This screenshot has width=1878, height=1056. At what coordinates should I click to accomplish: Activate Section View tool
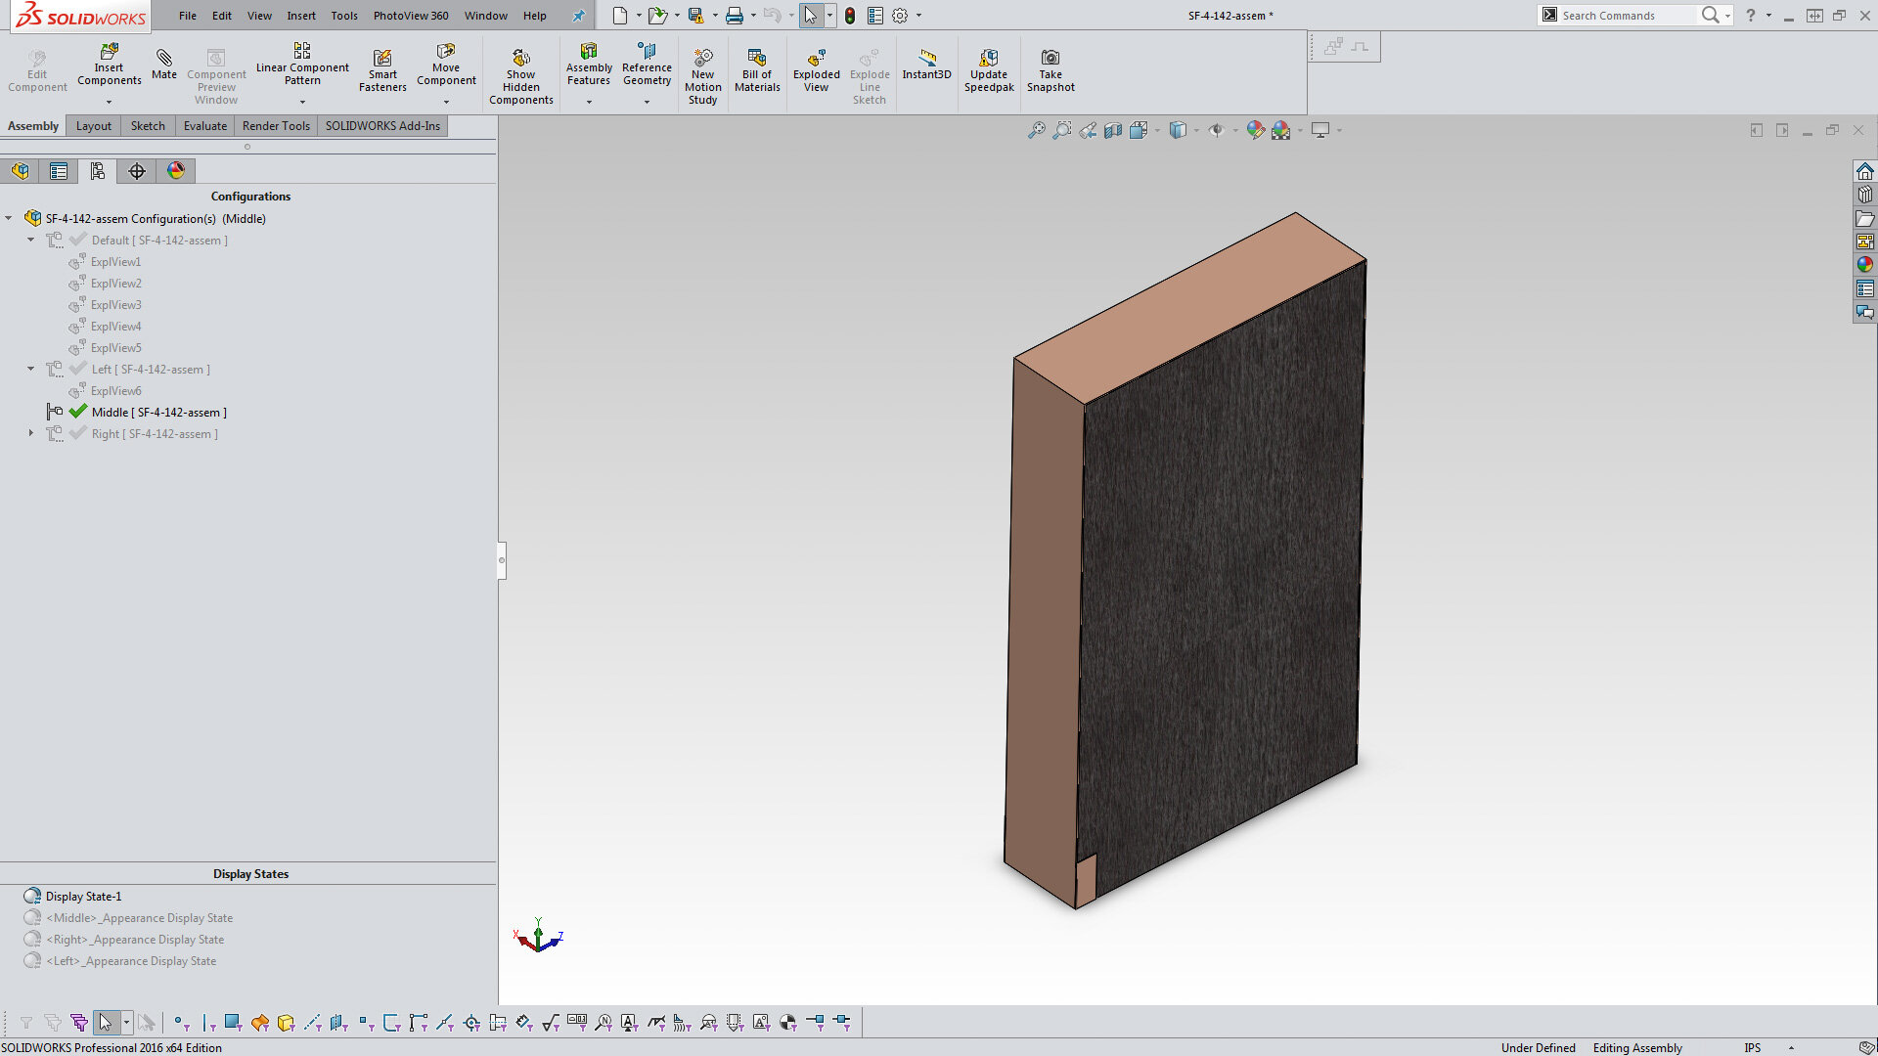coord(1113,130)
